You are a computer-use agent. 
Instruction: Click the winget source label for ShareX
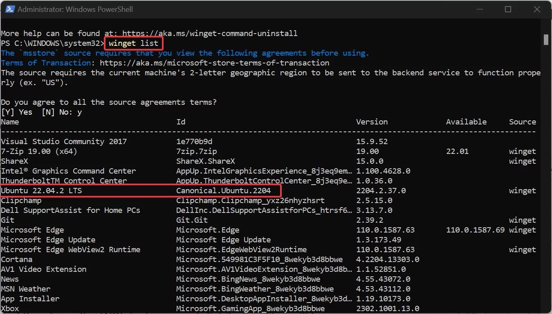pos(522,161)
